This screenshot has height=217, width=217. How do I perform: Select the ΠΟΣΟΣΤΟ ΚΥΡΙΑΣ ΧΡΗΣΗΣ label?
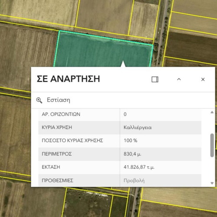click(x=72, y=141)
